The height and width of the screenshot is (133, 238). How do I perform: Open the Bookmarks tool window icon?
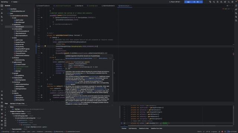coord(2,20)
